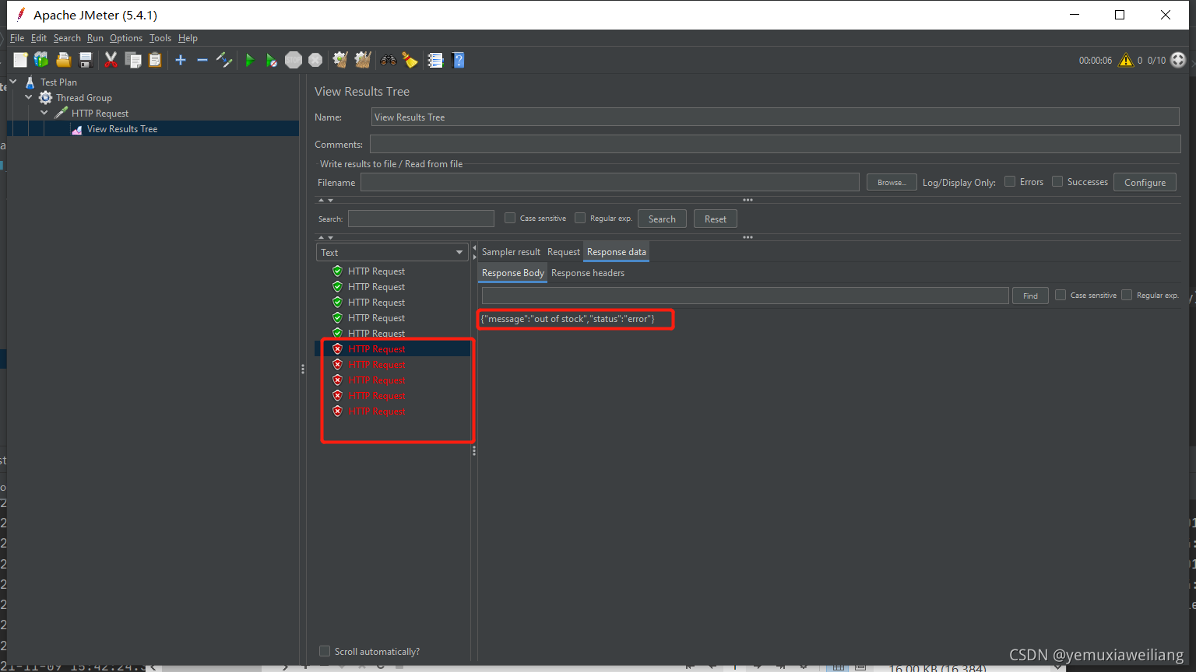Open the Help menu
This screenshot has width=1196, height=672.
[x=188, y=38]
